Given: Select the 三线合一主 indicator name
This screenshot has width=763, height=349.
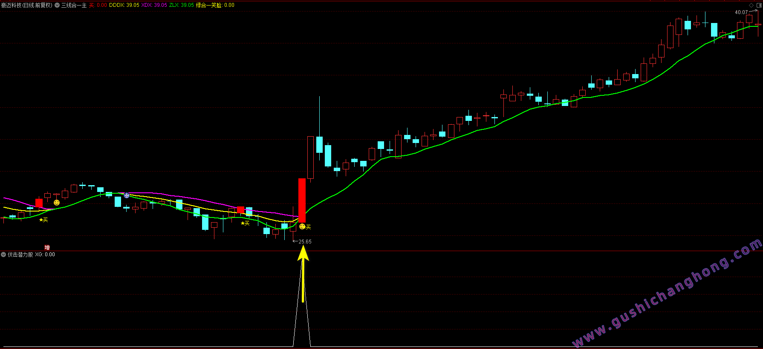Looking at the screenshot, I should (74, 5).
